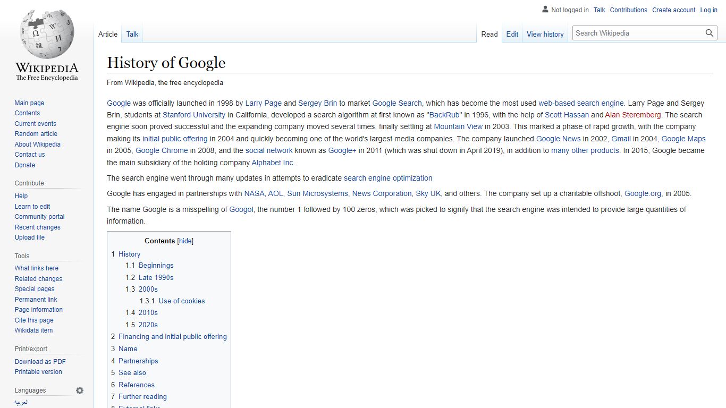Open the Talk tab
The image size is (726, 408).
click(x=132, y=34)
